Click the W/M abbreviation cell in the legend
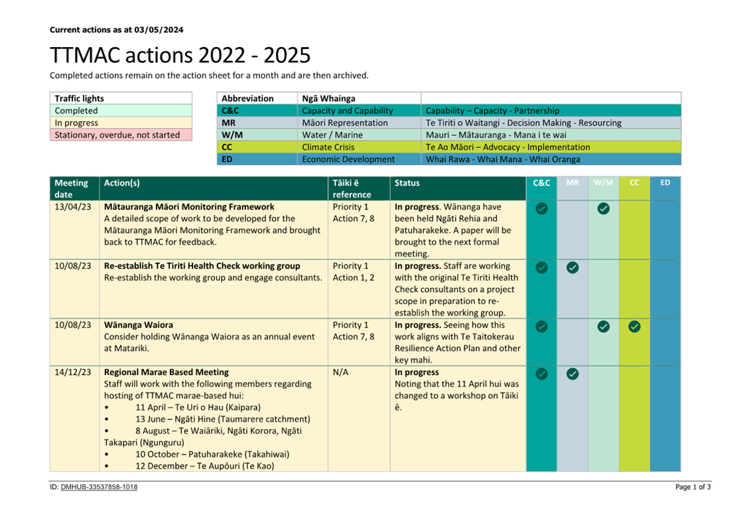The height and width of the screenshot is (519, 735). [x=257, y=135]
